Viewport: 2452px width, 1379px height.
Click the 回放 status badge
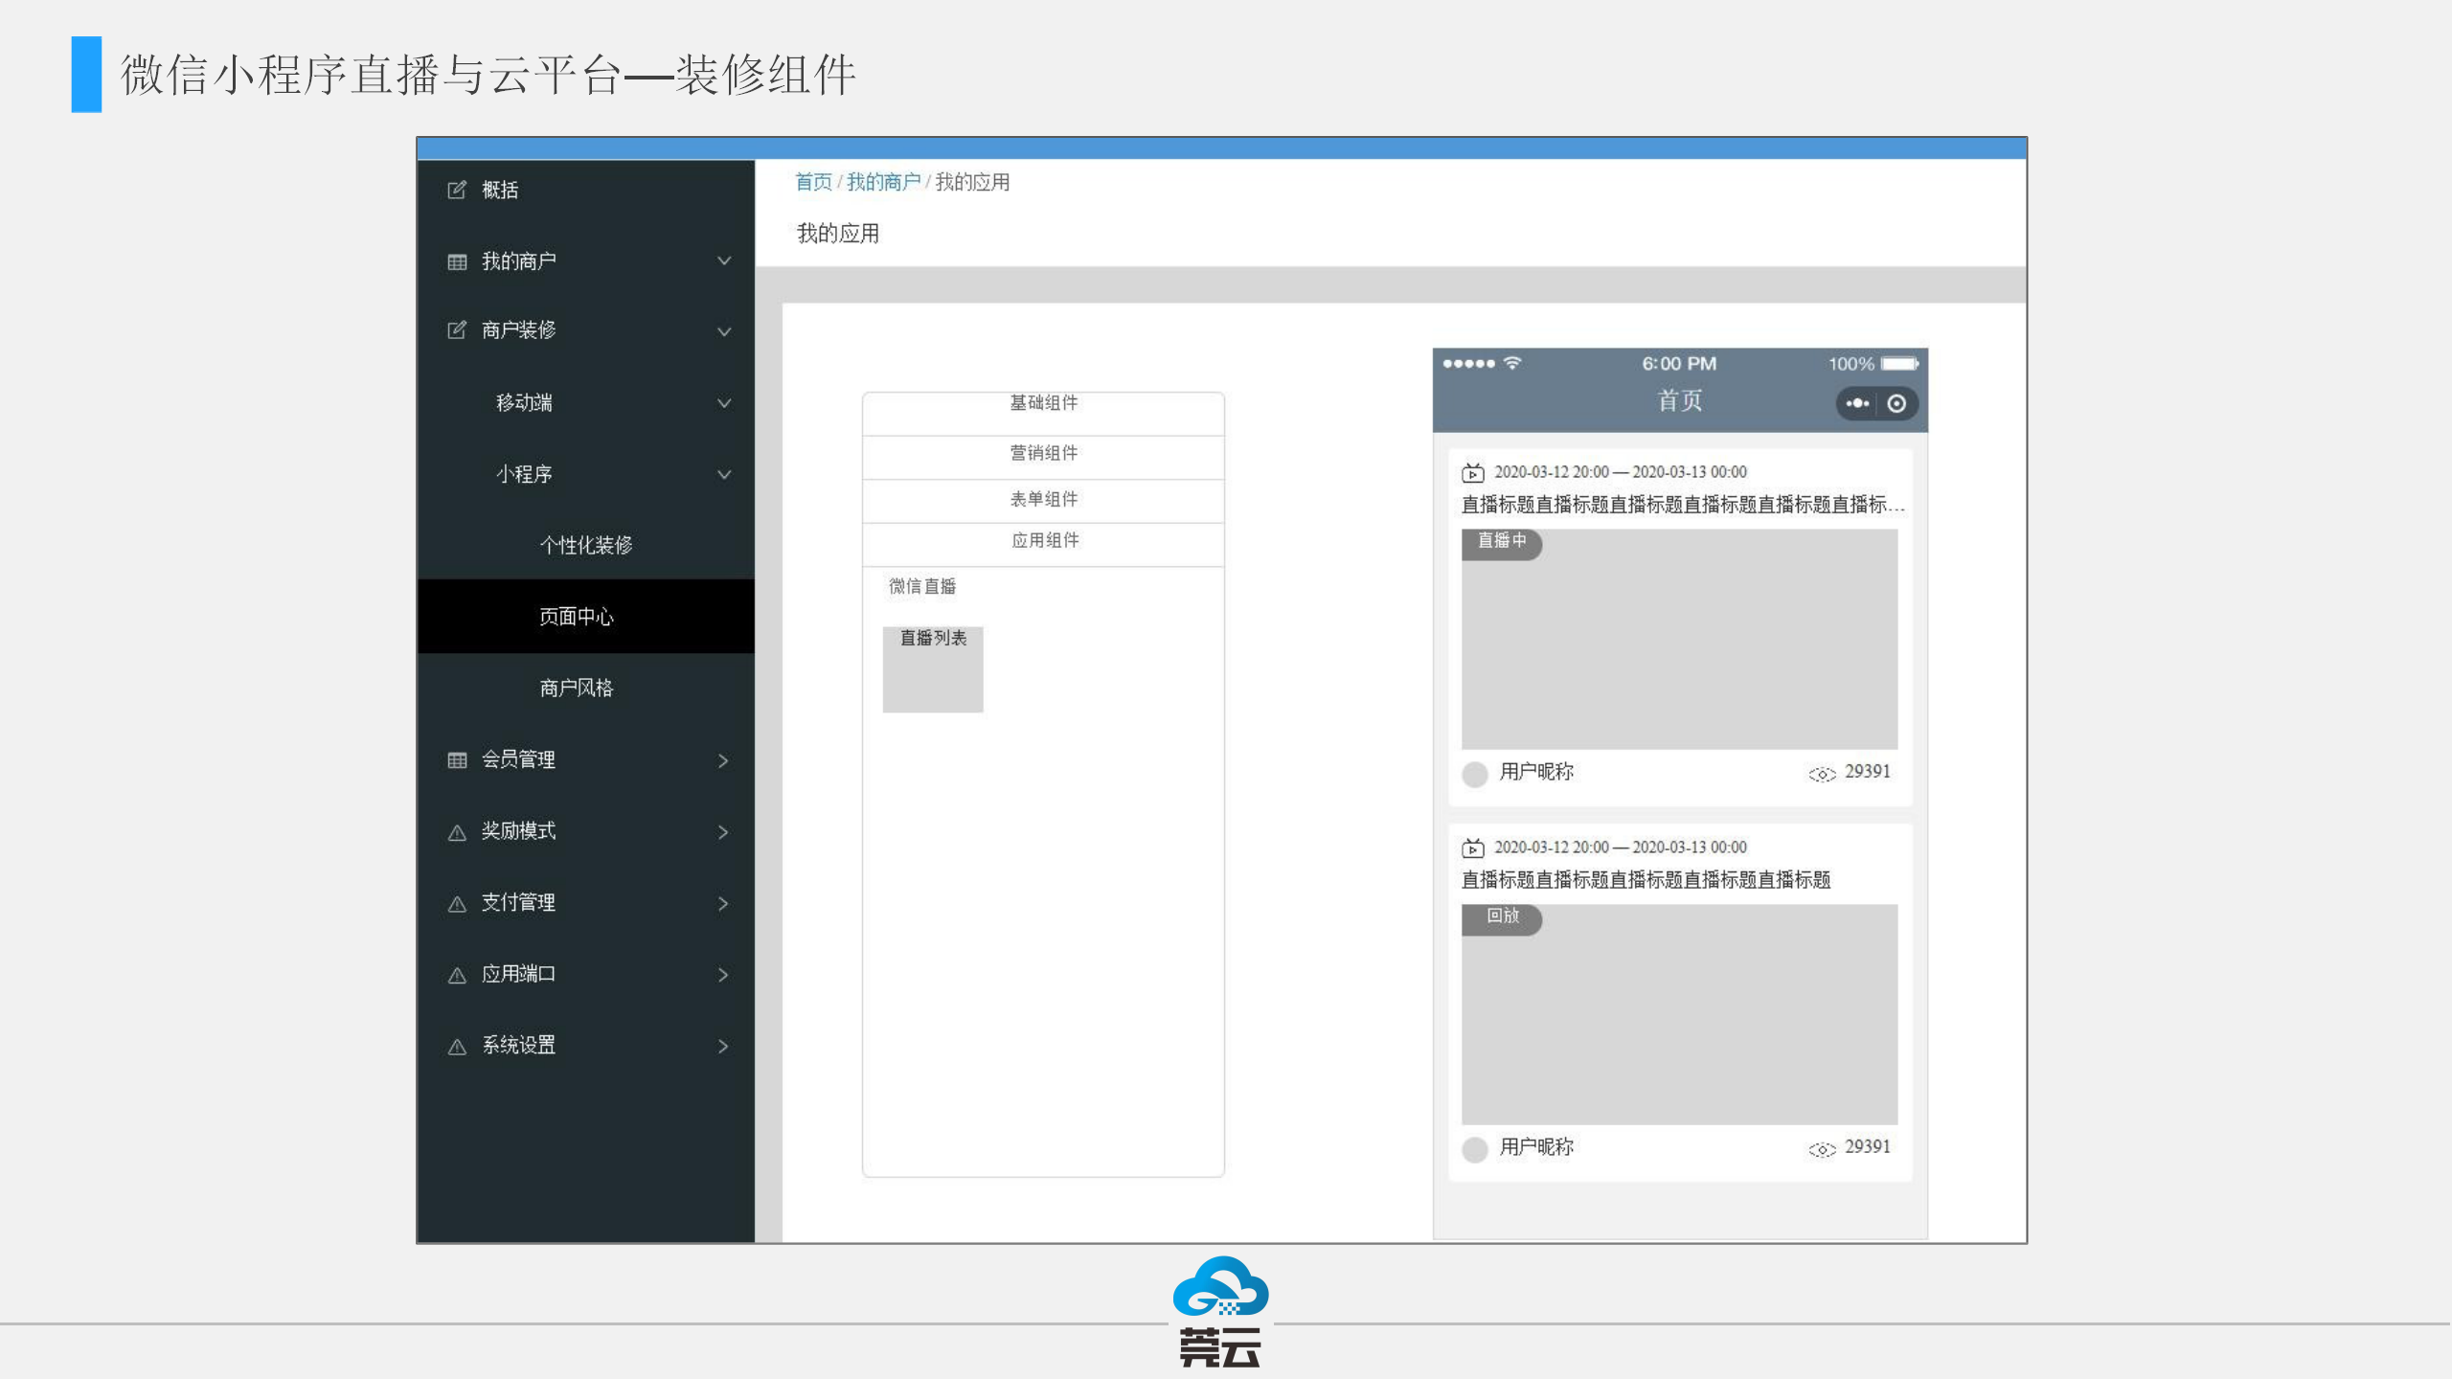pos(1501,918)
